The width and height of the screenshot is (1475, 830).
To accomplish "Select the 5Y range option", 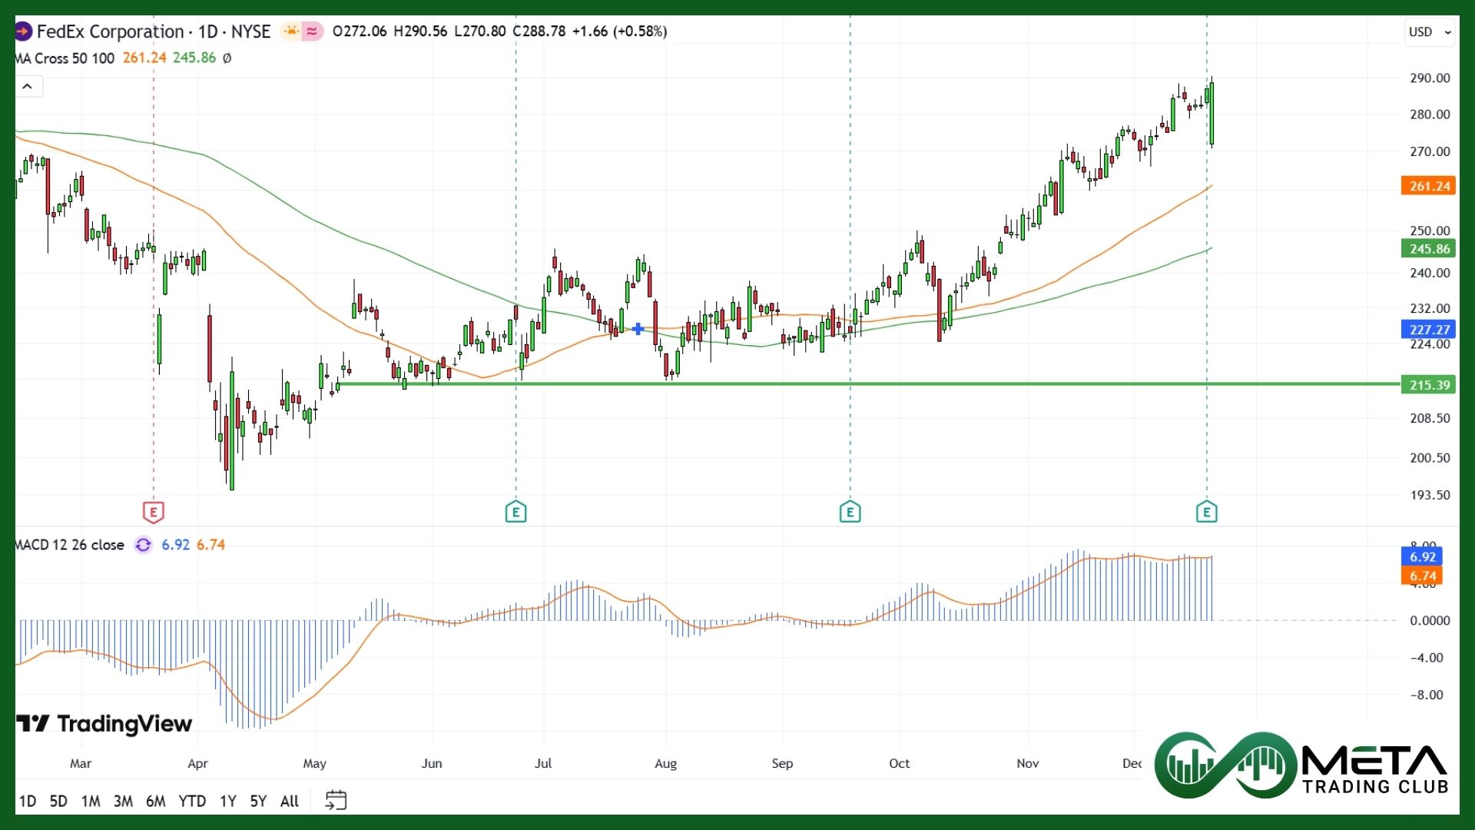I will (258, 801).
